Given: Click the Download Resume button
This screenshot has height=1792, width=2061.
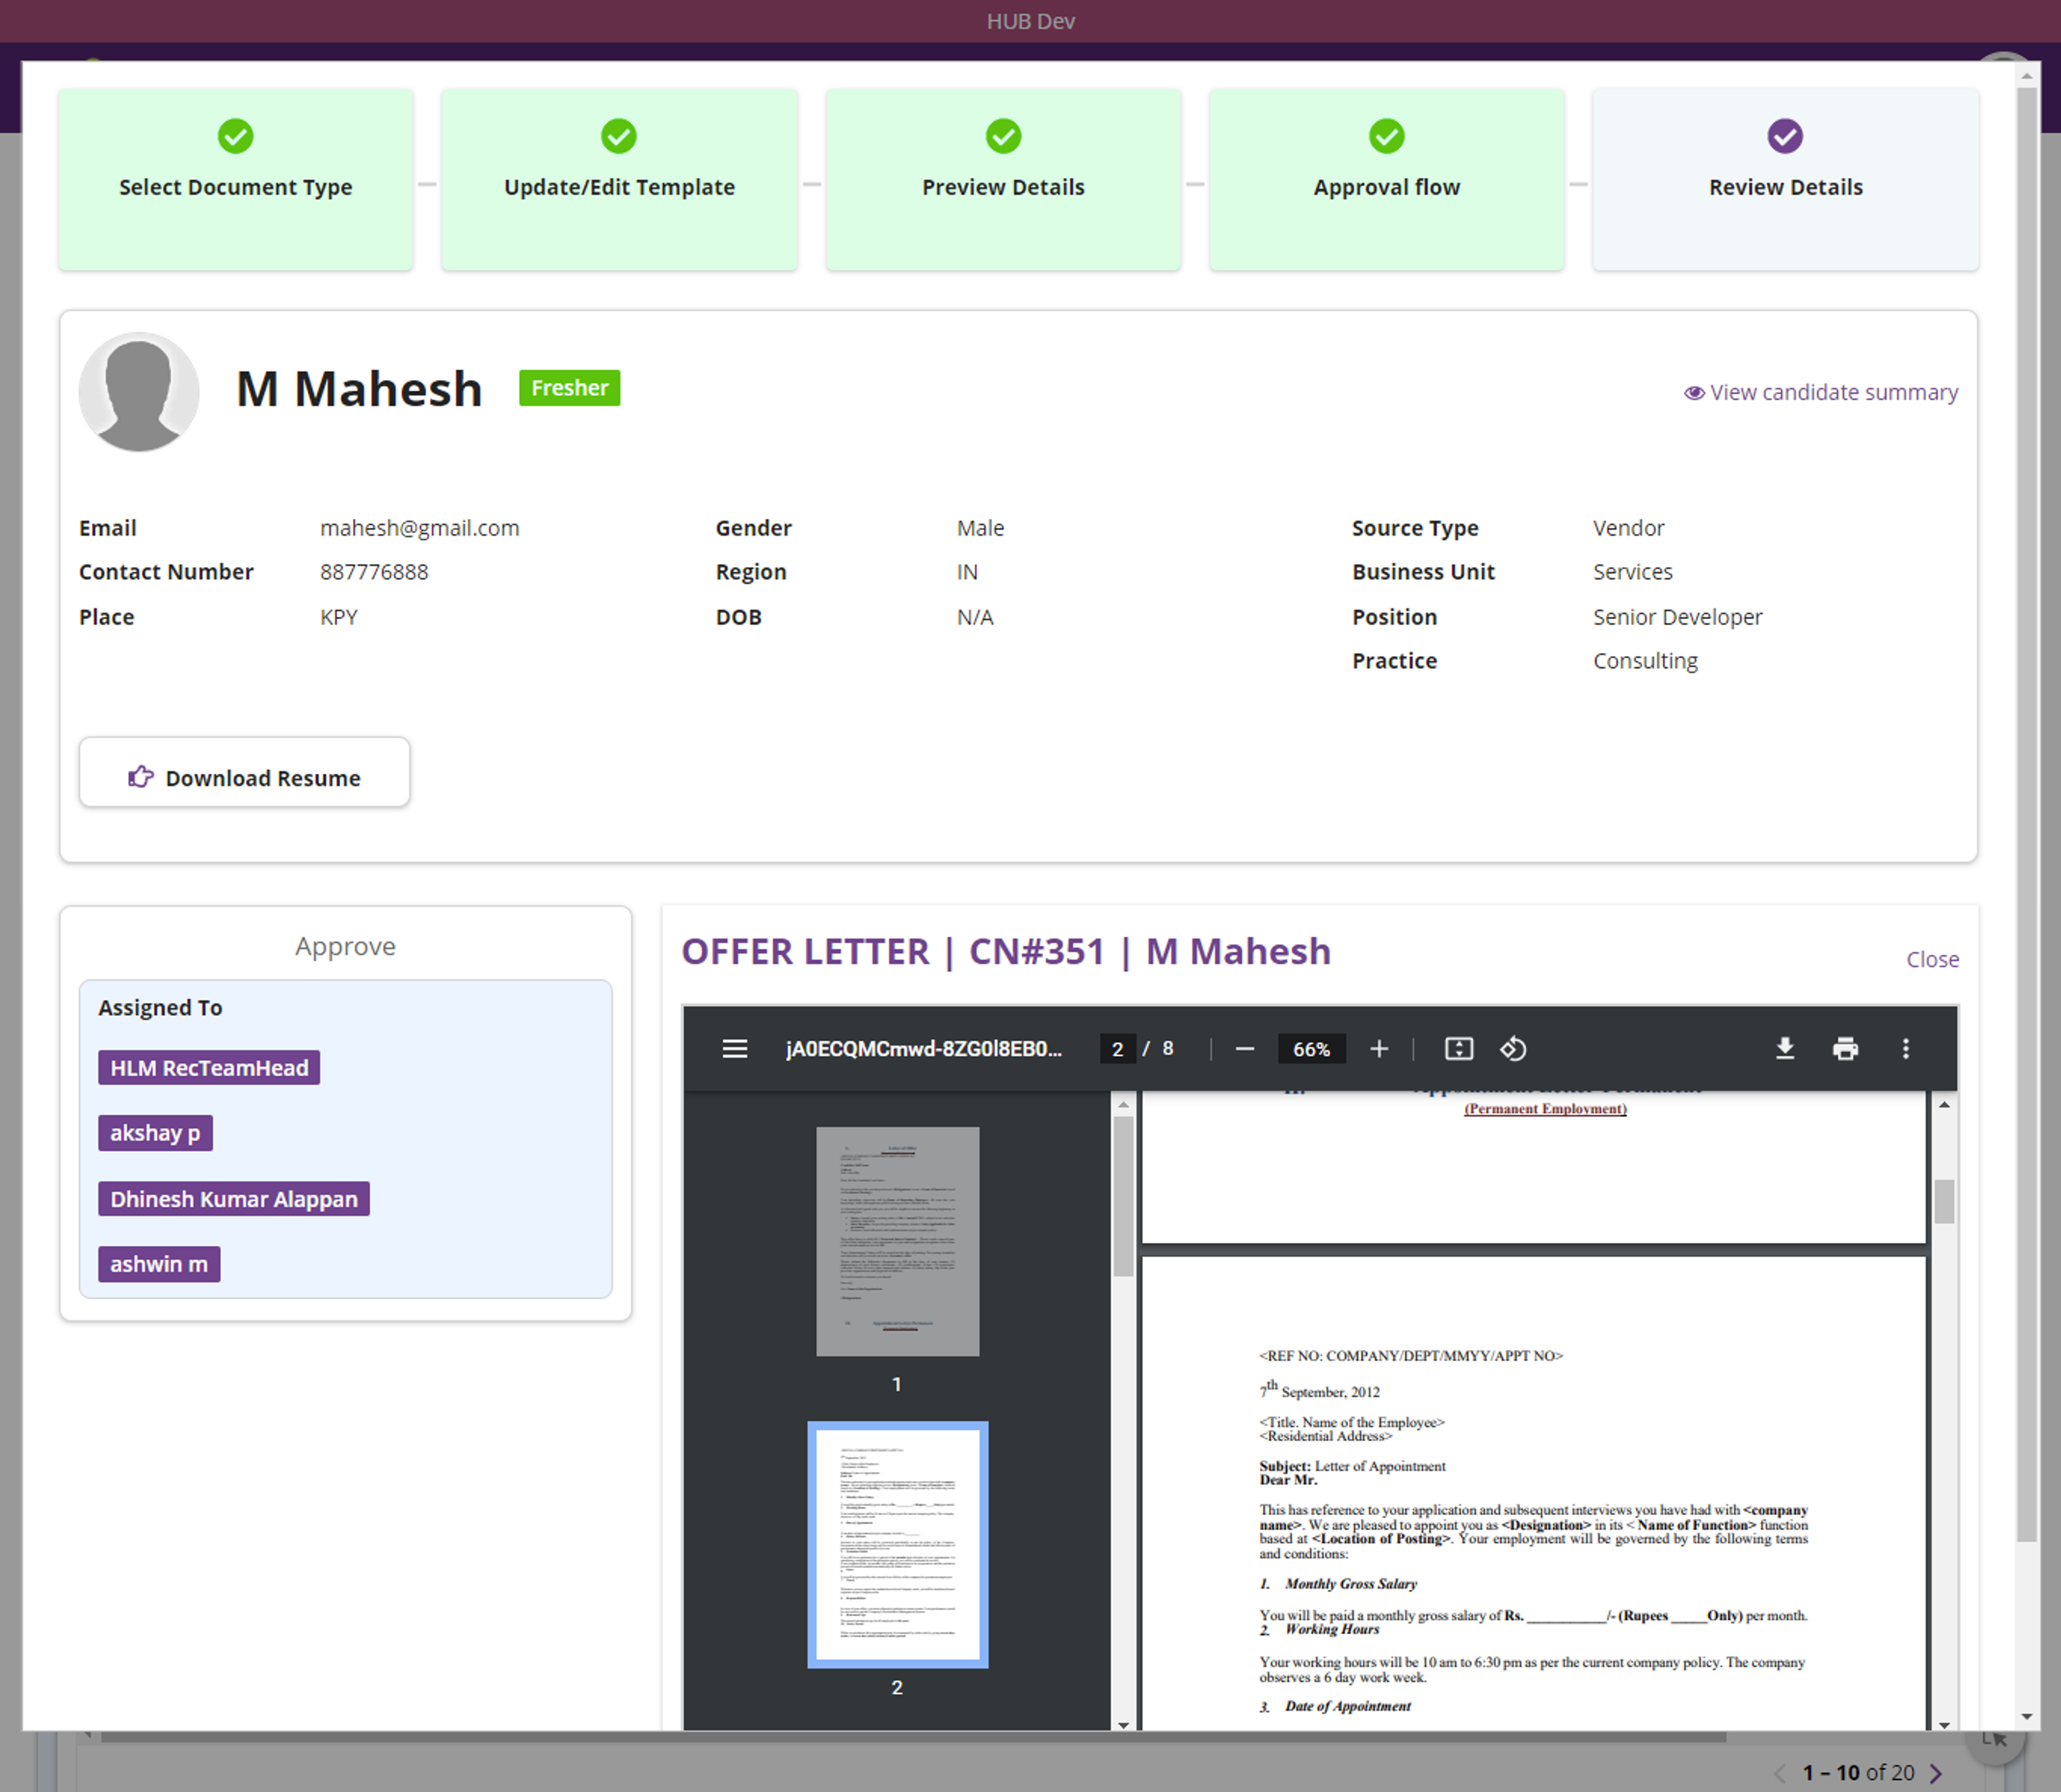Looking at the screenshot, I should click(x=245, y=773).
